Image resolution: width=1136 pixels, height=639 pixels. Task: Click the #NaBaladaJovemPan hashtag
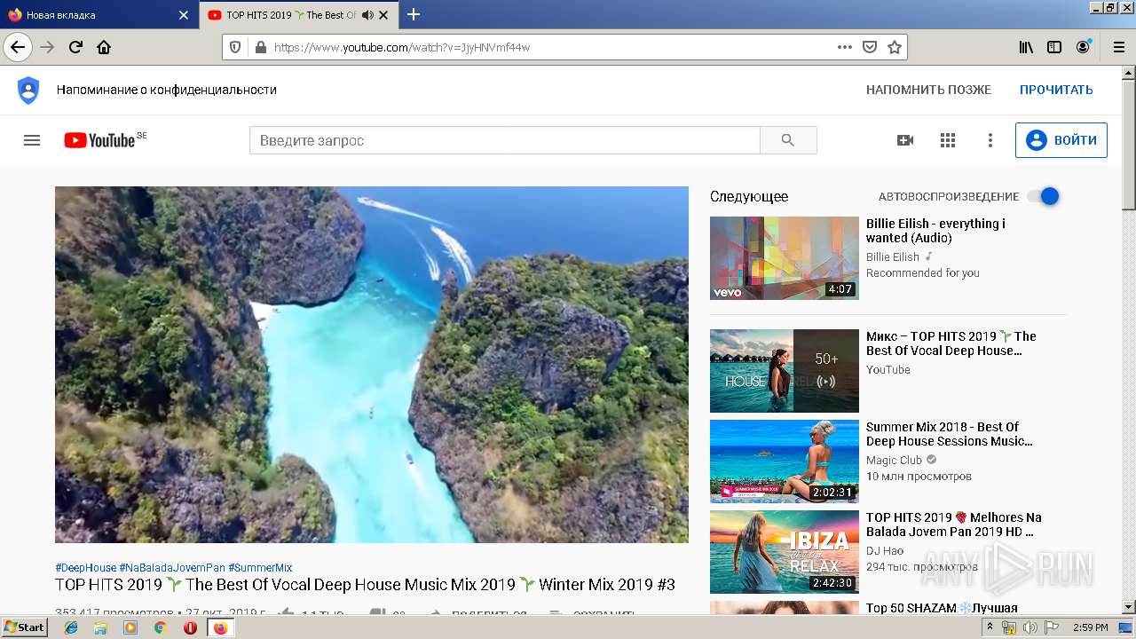(x=172, y=568)
